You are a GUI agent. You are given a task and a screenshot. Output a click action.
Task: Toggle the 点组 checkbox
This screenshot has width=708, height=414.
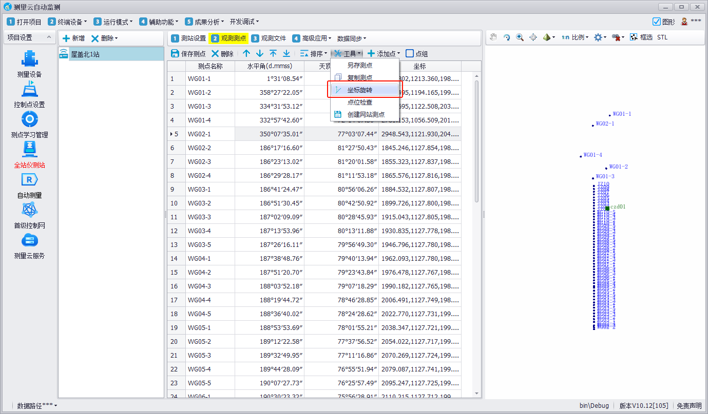[x=410, y=54]
